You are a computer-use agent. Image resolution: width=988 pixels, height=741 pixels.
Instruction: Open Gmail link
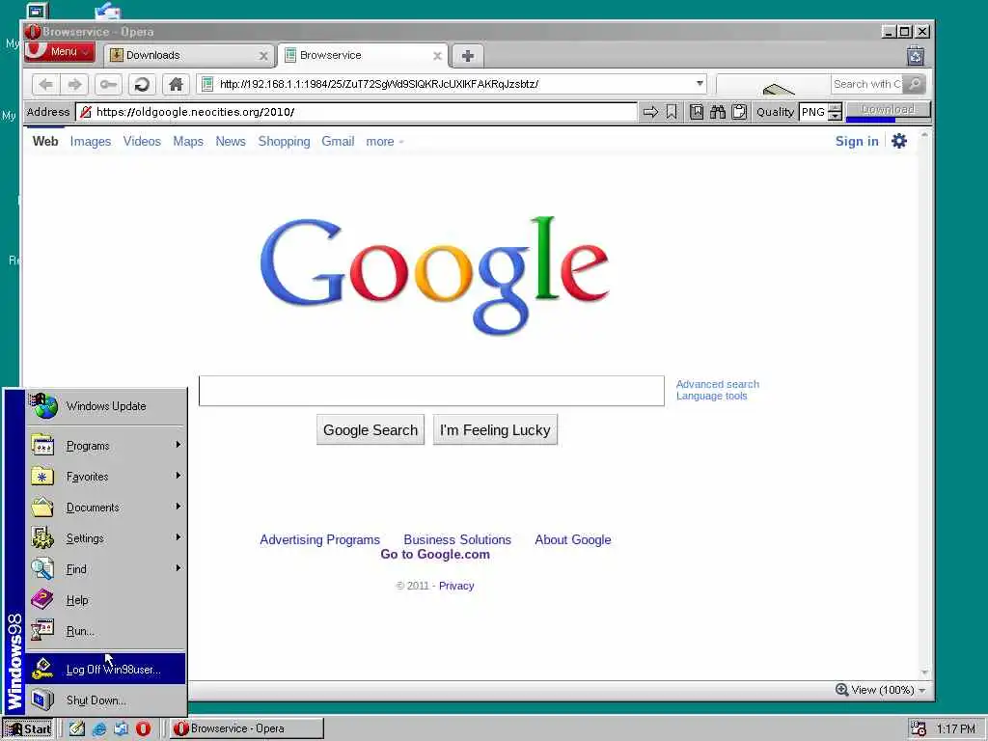338,142
